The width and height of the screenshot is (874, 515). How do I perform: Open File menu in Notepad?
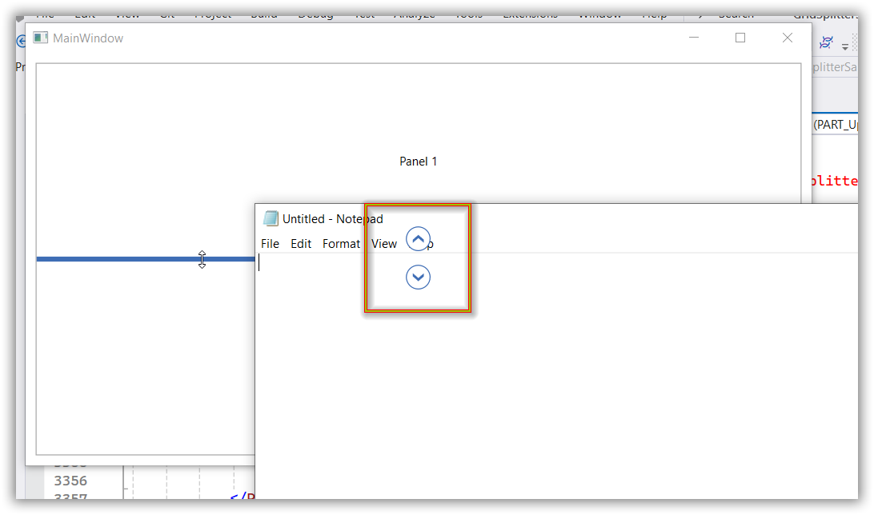click(x=270, y=244)
